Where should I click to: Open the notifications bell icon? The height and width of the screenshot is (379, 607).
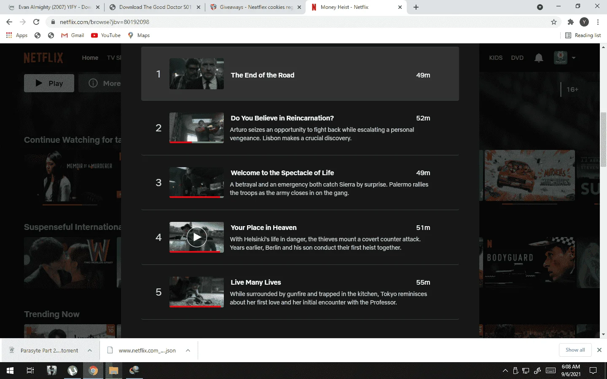coord(539,58)
